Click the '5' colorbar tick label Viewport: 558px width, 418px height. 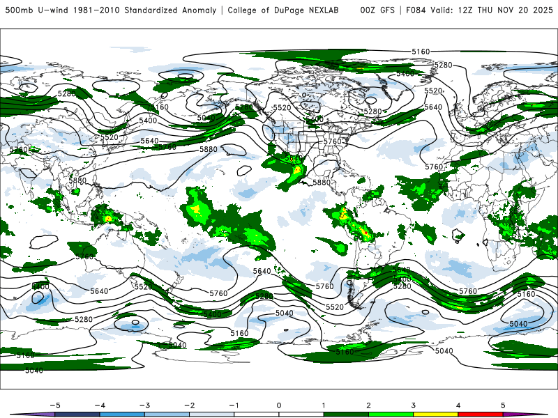tap(503, 405)
